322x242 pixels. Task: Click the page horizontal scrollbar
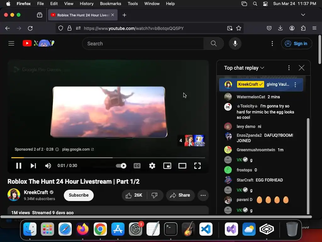pyautogui.click(x=156, y=217)
